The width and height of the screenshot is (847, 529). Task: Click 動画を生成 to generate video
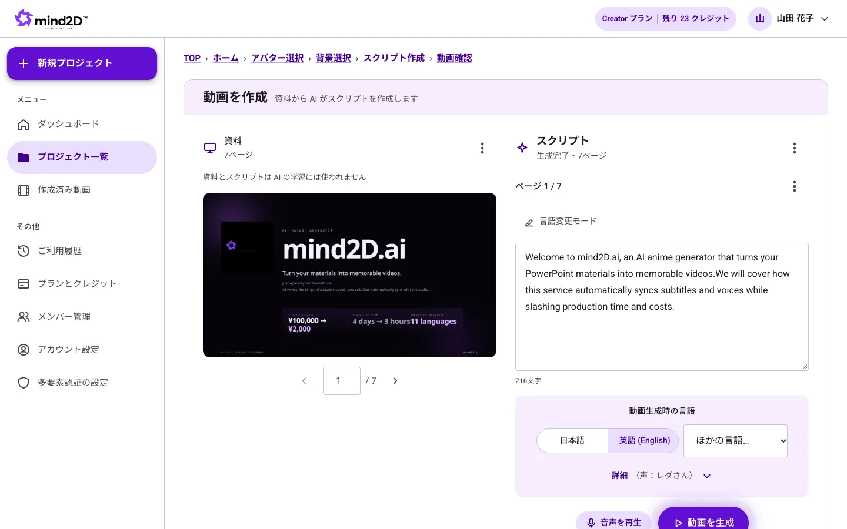pos(703,519)
